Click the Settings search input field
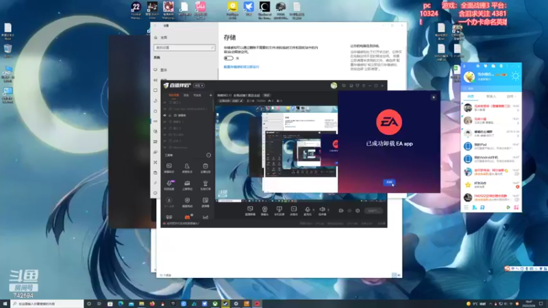 pos(184,47)
